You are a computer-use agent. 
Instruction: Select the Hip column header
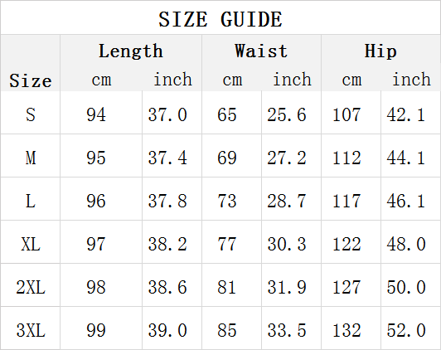point(380,51)
